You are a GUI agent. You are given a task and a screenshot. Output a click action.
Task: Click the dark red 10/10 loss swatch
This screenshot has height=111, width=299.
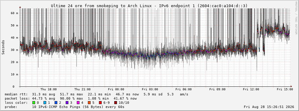tap(115, 103)
